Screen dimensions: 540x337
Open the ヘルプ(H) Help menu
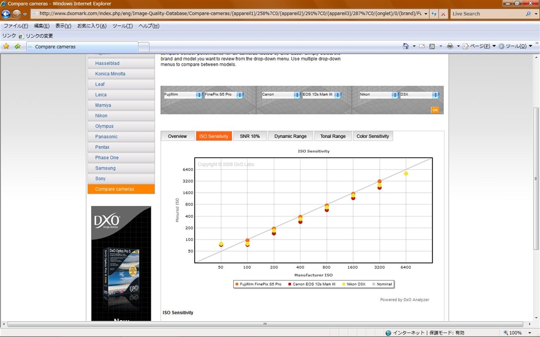149,26
